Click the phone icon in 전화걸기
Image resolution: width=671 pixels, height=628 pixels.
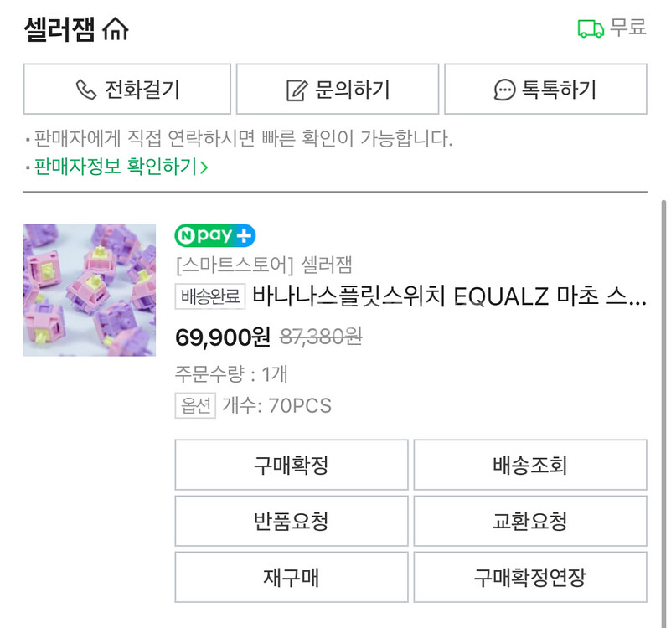[x=86, y=90]
